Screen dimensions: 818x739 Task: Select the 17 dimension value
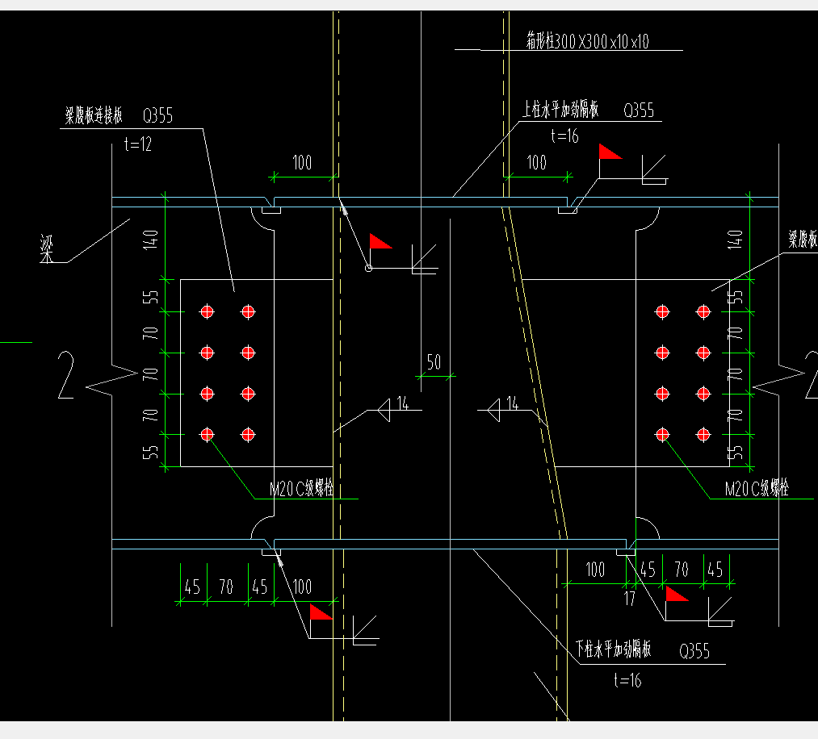click(x=630, y=599)
